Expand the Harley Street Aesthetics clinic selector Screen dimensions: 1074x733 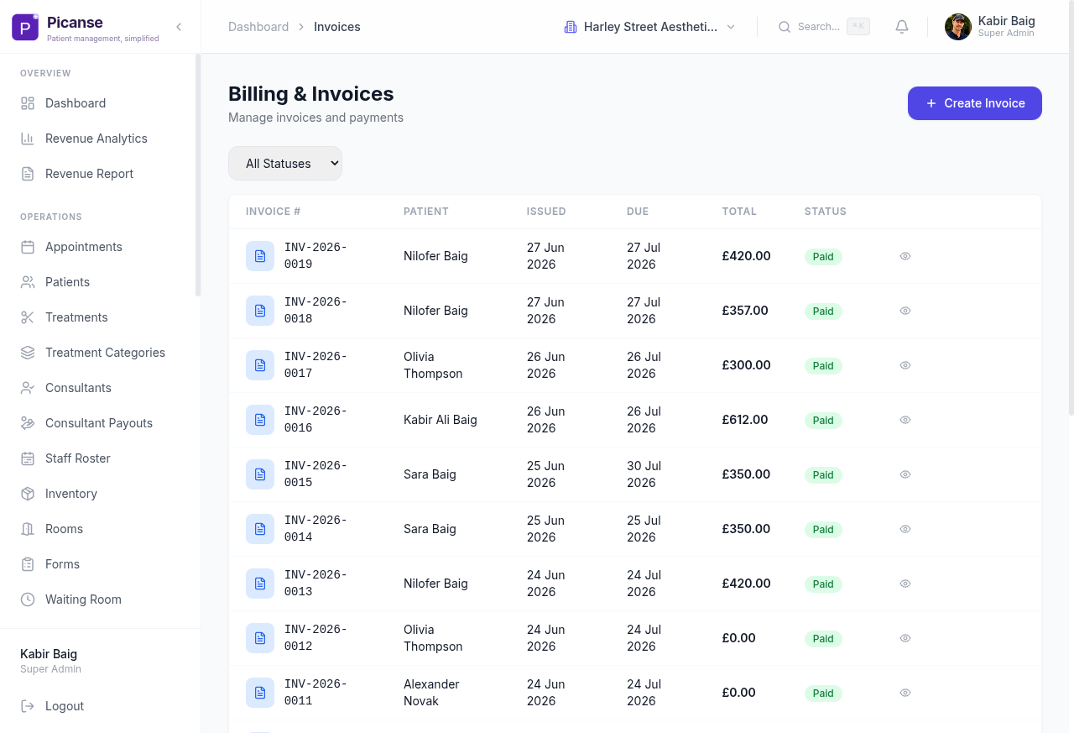pyautogui.click(x=650, y=27)
